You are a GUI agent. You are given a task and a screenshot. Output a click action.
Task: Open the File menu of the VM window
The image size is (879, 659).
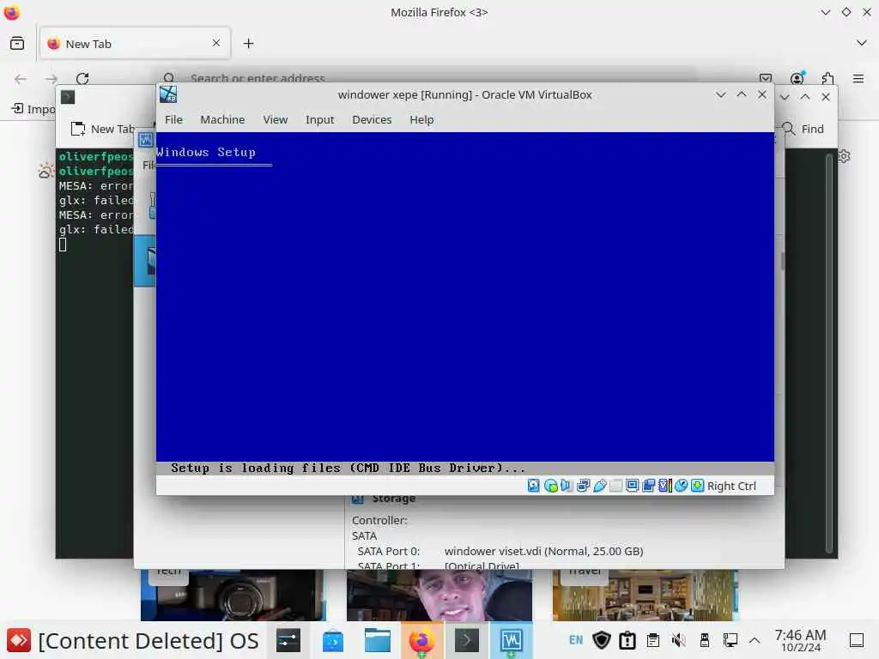click(173, 119)
